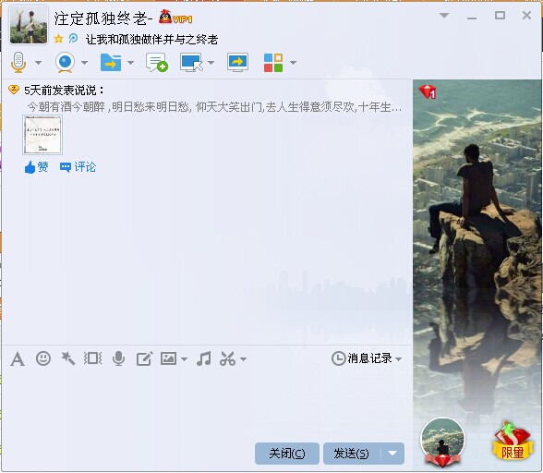Open the apps grid icon

(273, 63)
